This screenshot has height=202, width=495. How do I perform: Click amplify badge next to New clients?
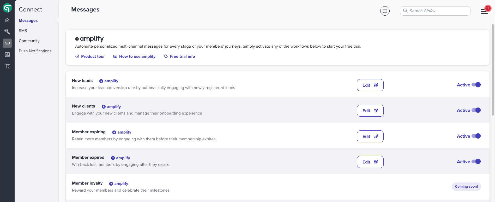(111, 107)
